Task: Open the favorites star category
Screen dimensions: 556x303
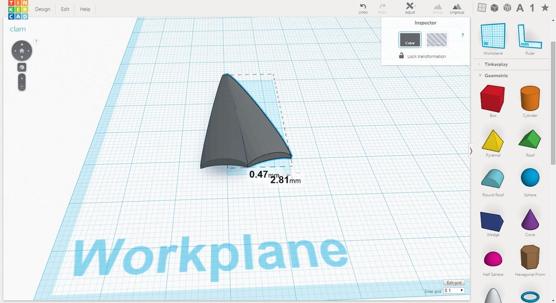Action: point(545,8)
